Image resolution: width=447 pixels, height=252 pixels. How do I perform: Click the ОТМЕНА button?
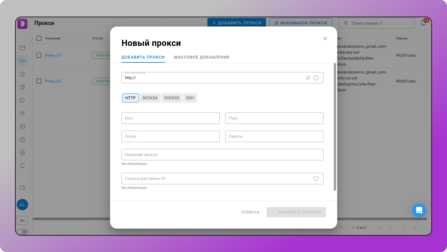[x=250, y=212]
